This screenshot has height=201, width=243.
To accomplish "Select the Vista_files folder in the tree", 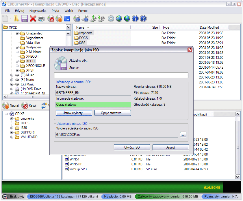I will [x=33, y=43].
